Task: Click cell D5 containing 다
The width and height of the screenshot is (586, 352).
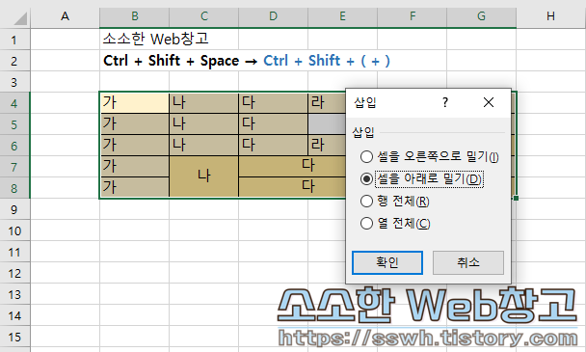Action: point(273,124)
